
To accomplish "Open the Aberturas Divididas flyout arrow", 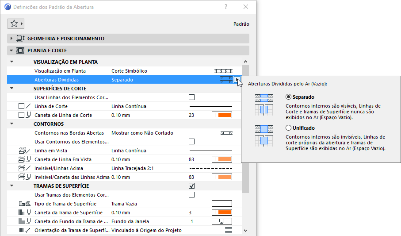I will click(237, 80).
